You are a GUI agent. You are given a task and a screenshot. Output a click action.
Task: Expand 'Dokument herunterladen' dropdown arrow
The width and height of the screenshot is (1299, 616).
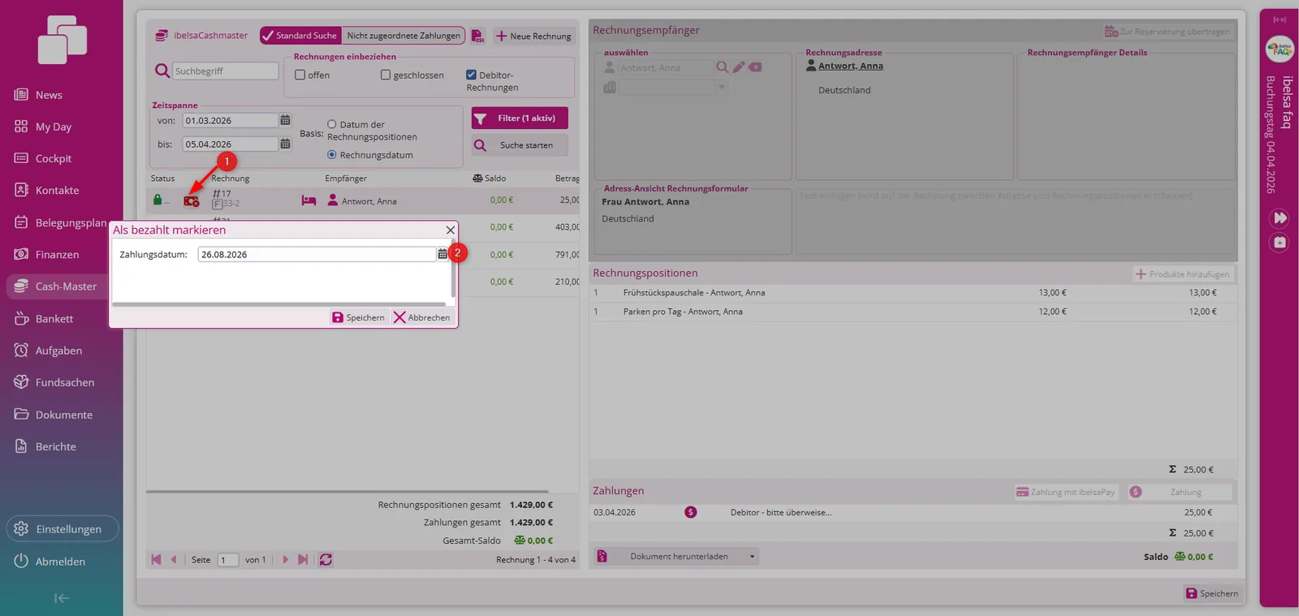pos(752,557)
